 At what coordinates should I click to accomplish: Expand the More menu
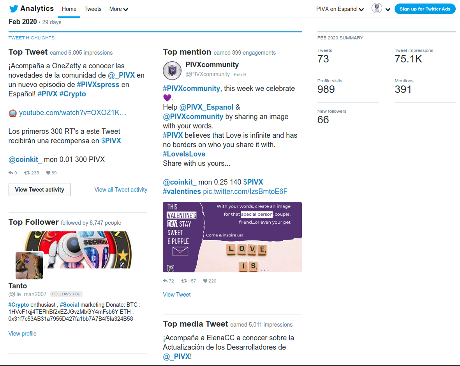(x=118, y=9)
